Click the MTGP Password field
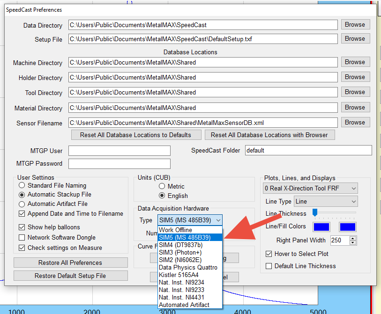This screenshot has height=314, width=381. (120, 164)
